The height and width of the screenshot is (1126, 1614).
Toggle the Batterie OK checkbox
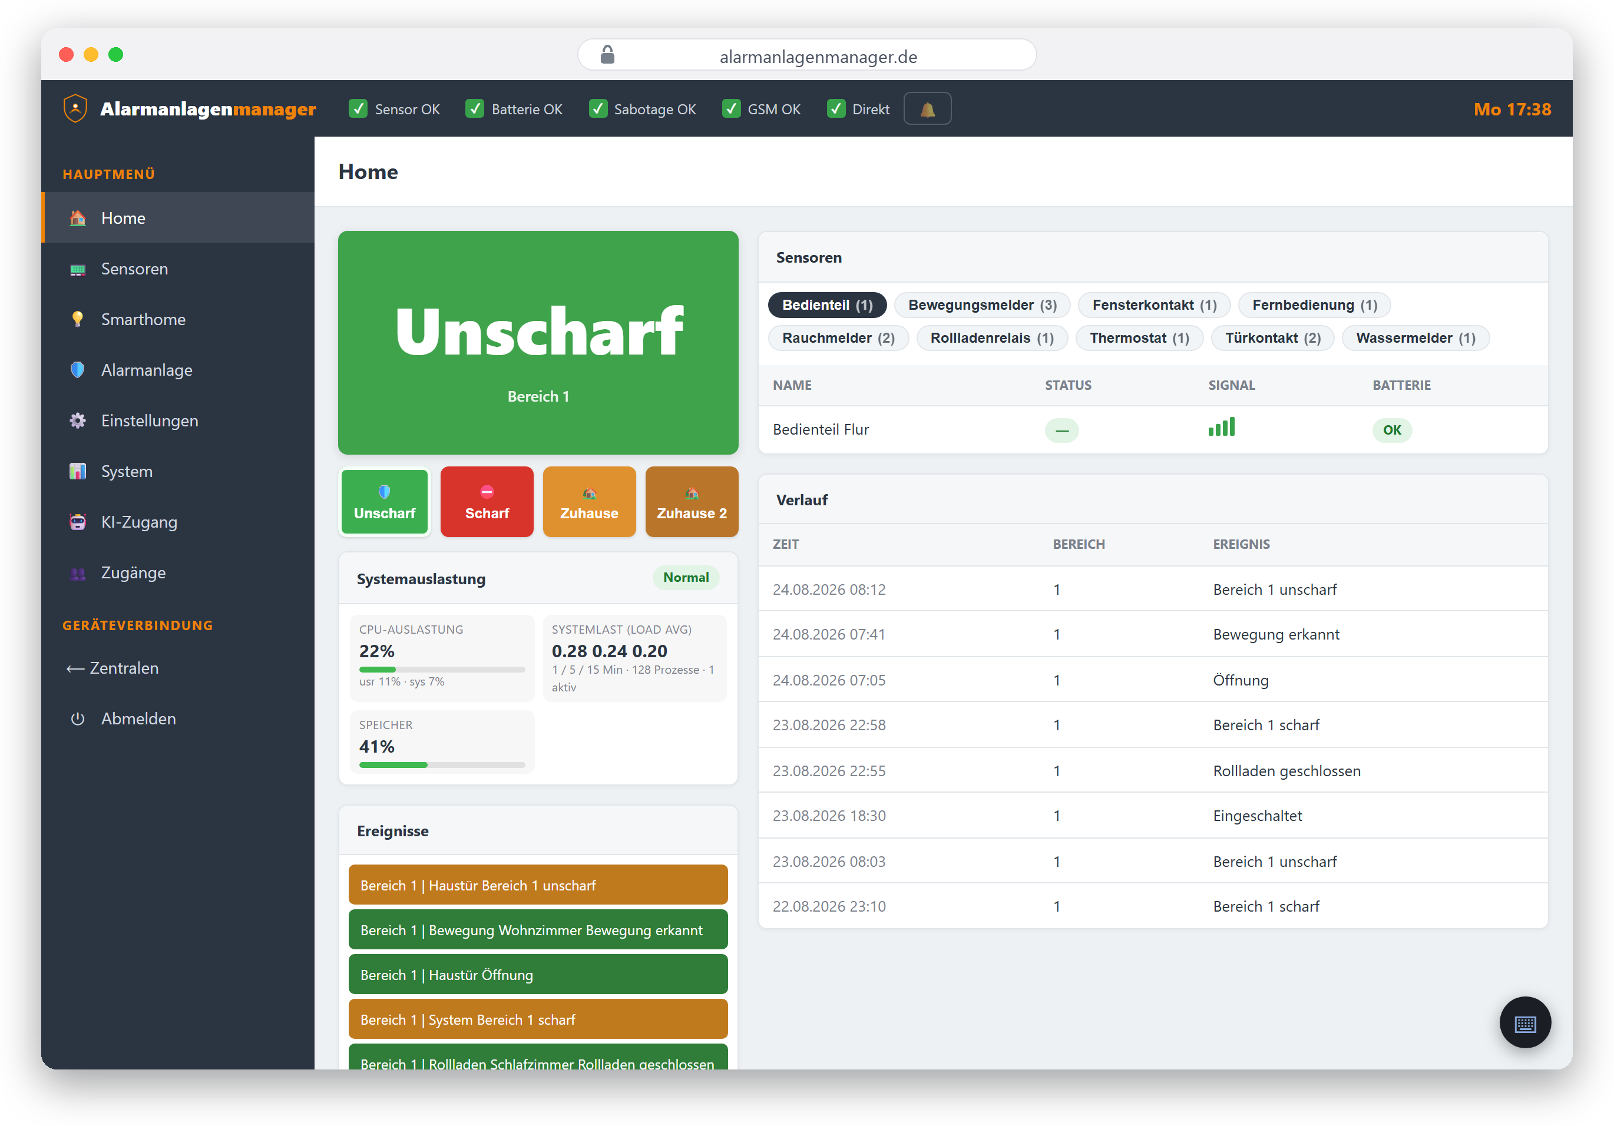[475, 108]
